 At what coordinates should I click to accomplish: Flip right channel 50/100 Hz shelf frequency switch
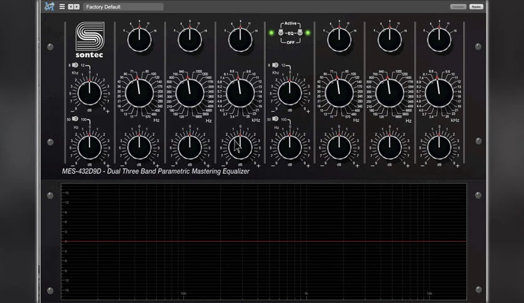point(275,119)
